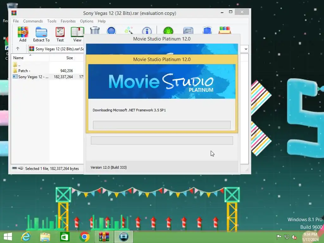324x243 pixels.
Task: Switch to Movie Studio installer taskbar icon
Action: 124,237
